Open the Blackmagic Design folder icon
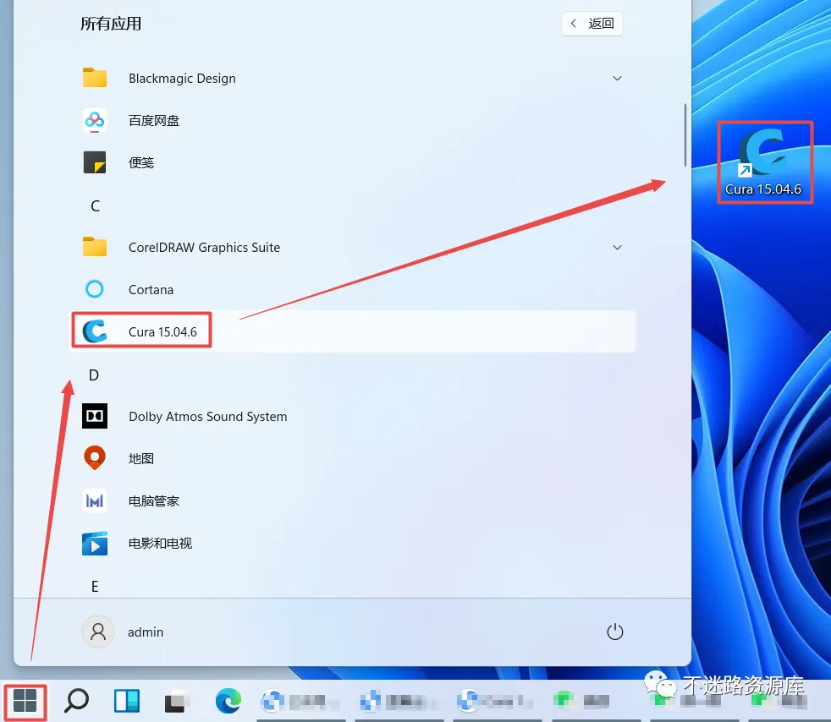Viewport: 831px width, 722px height. point(94,78)
